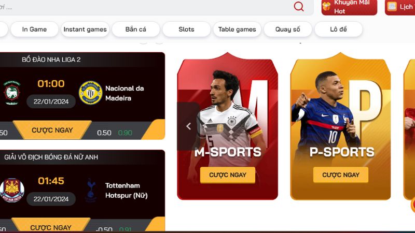Click CƯỢC NGAY on the P-SPORTS card
The height and width of the screenshot is (233, 415).
(x=341, y=175)
